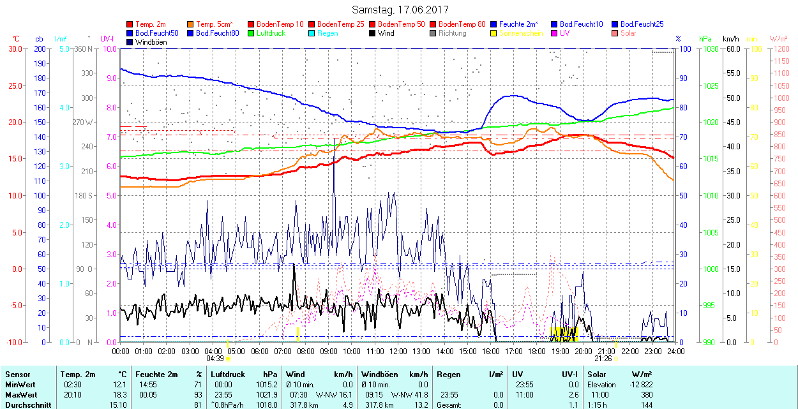This screenshot has width=798, height=409.
Task: Click the 21:26 sunset time marker
Action: pyautogui.click(x=604, y=359)
